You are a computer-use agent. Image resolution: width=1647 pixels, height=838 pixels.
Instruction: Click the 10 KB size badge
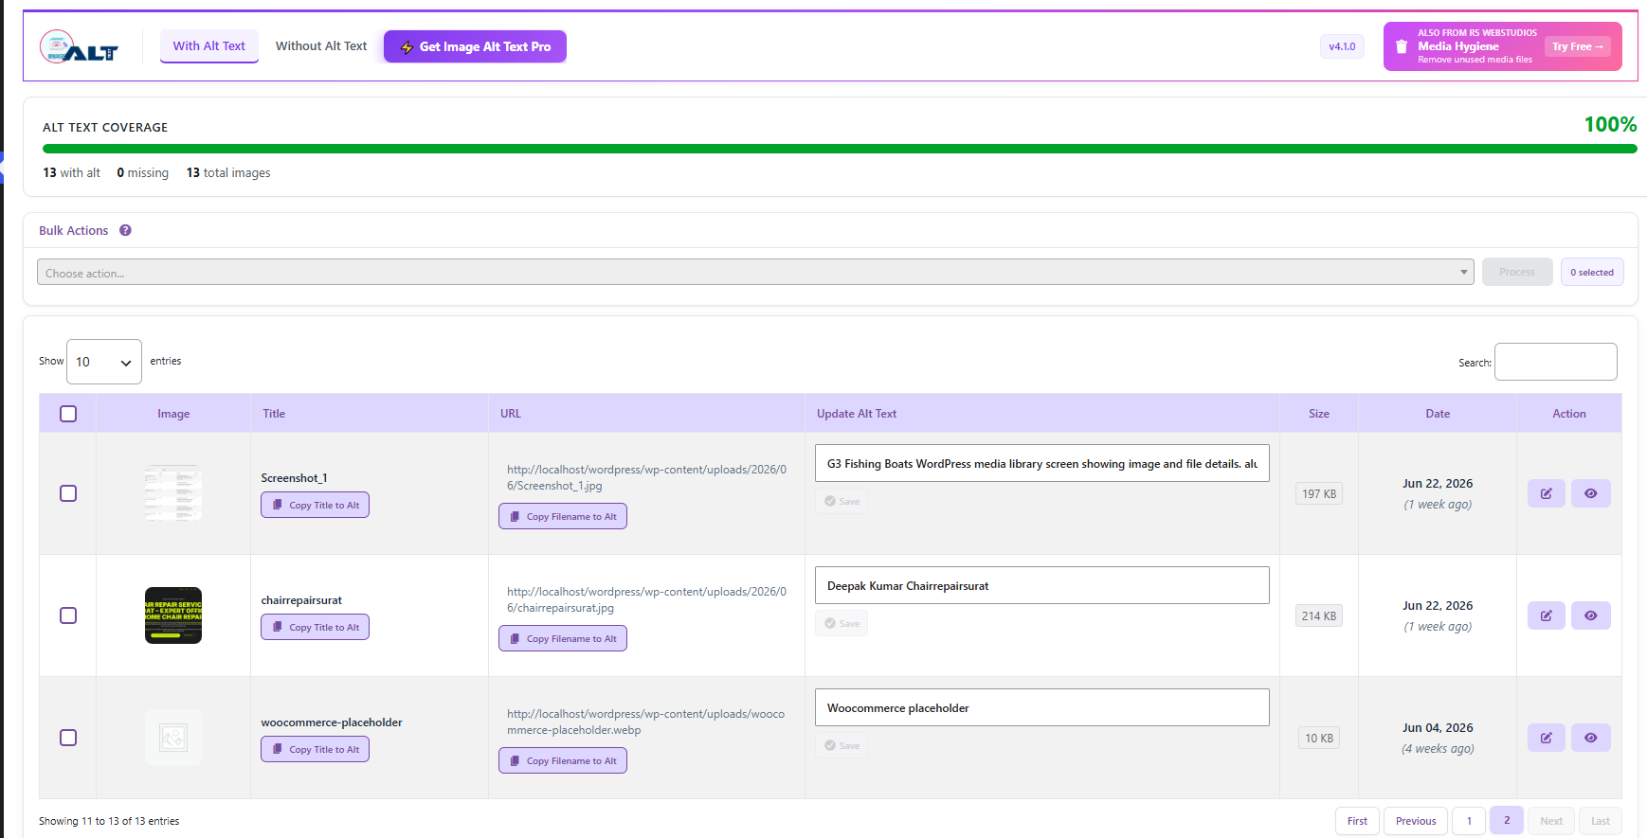pyautogui.click(x=1319, y=738)
